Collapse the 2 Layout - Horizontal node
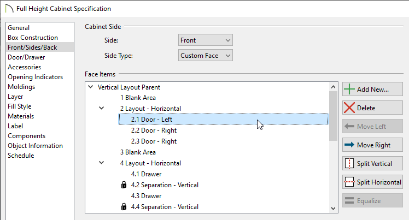The height and width of the screenshot is (220, 409). coord(102,108)
